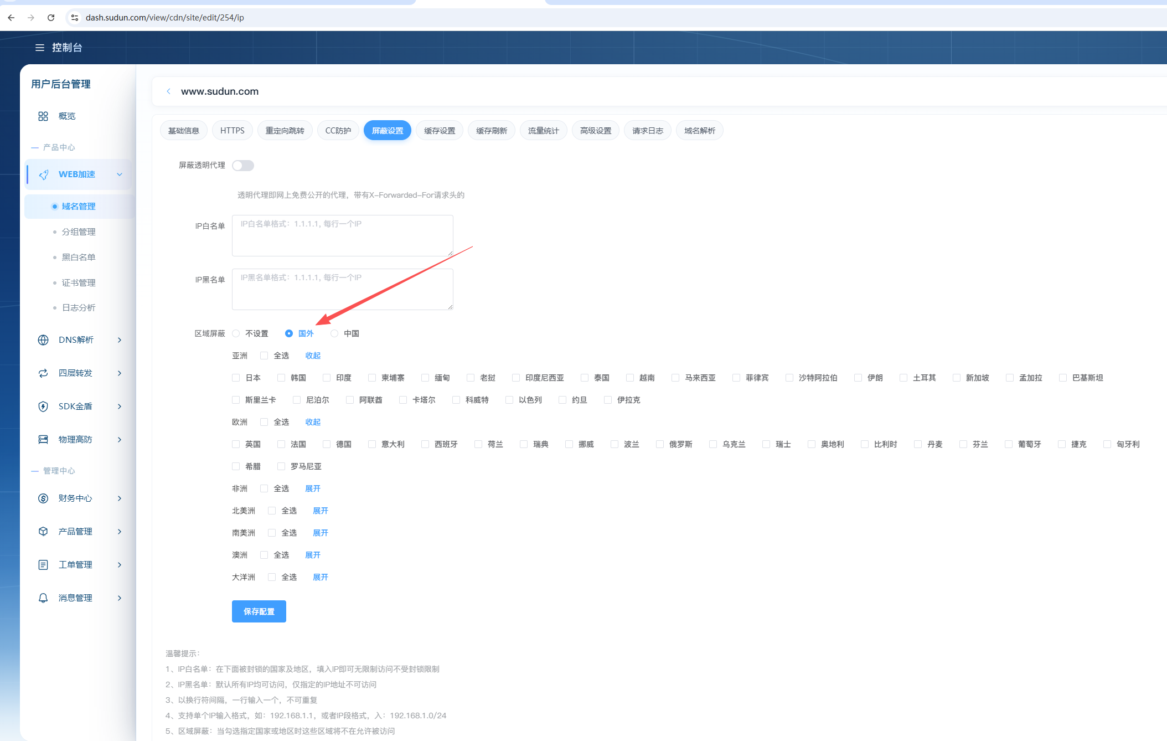This screenshot has width=1167, height=741.
Task: Expand the 四层转发 submenu chevron
Action: [x=120, y=373]
